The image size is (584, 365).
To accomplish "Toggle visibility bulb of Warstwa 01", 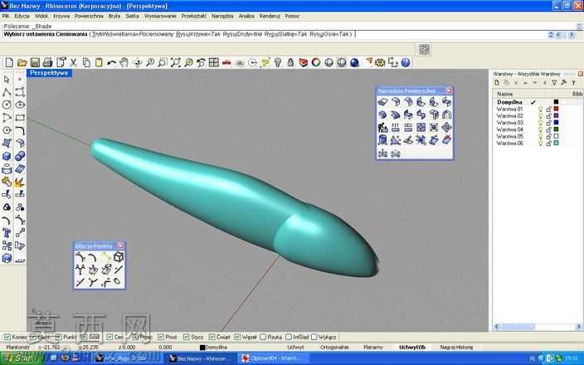I will 540,109.
